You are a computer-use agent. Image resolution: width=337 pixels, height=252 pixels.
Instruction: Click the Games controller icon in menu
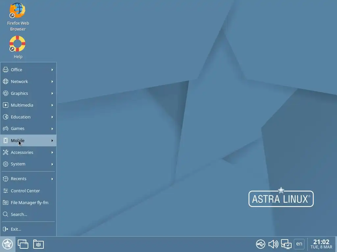(x=6, y=129)
